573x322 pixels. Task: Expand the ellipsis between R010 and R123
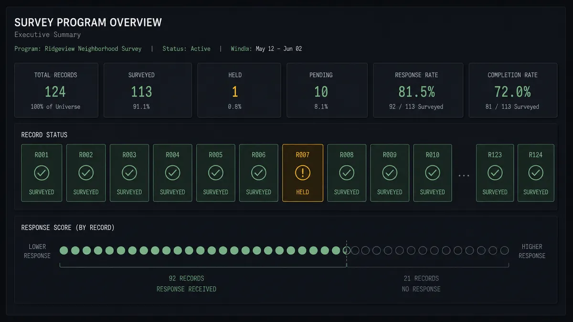pyautogui.click(x=464, y=176)
